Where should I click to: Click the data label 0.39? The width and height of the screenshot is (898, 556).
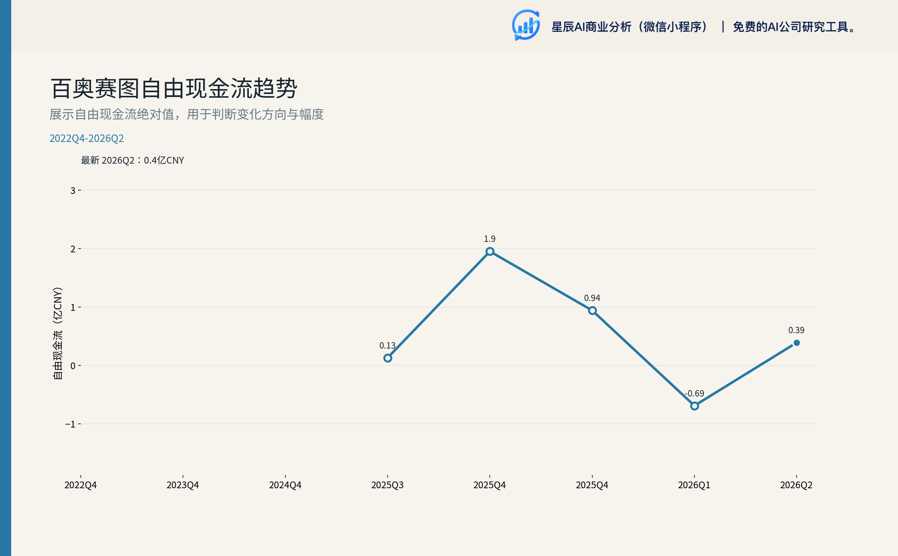pos(796,330)
